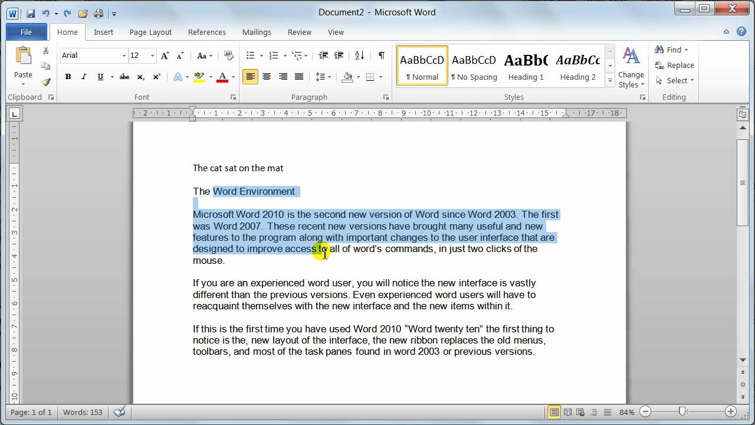755x425 pixels.
Task: Click the Zoom Out minus button
Action: [x=645, y=412]
